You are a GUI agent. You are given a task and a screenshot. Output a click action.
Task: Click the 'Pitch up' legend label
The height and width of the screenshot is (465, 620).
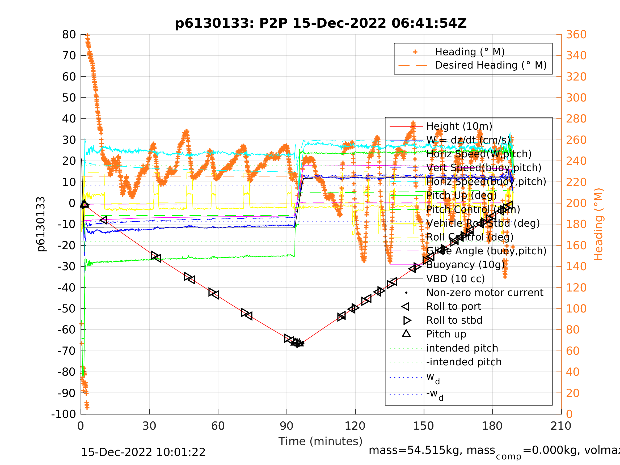[x=446, y=334]
